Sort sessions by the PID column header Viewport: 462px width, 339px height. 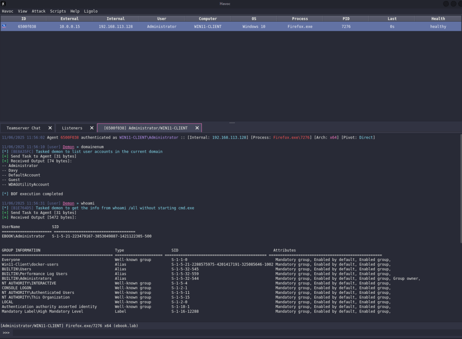(346, 19)
